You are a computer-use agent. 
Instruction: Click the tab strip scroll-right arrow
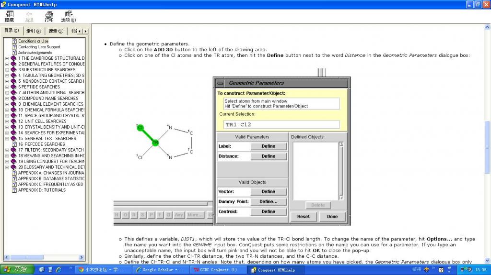pyautogui.click(x=85, y=31)
